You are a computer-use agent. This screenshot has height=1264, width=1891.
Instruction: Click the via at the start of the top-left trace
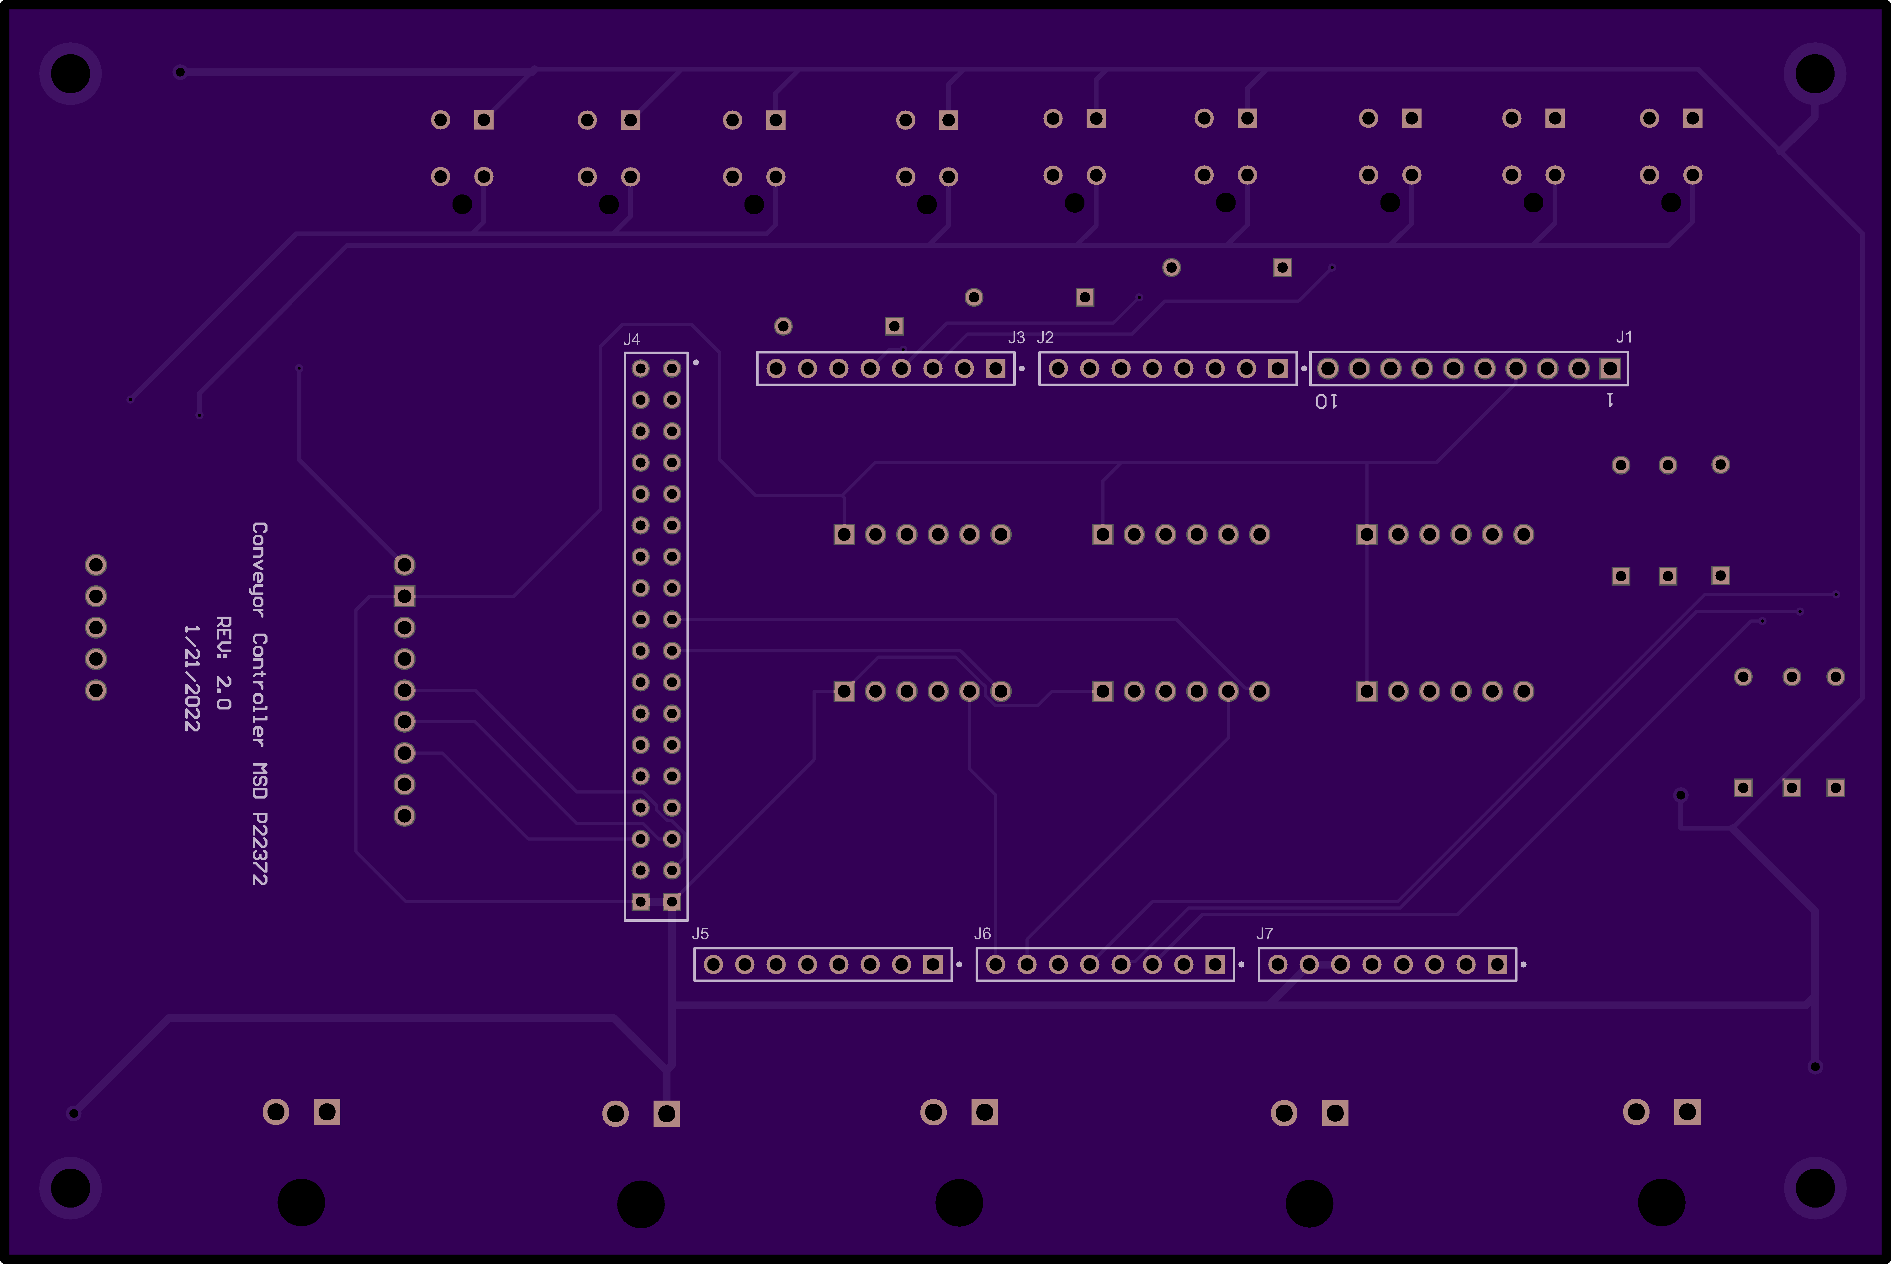(180, 72)
